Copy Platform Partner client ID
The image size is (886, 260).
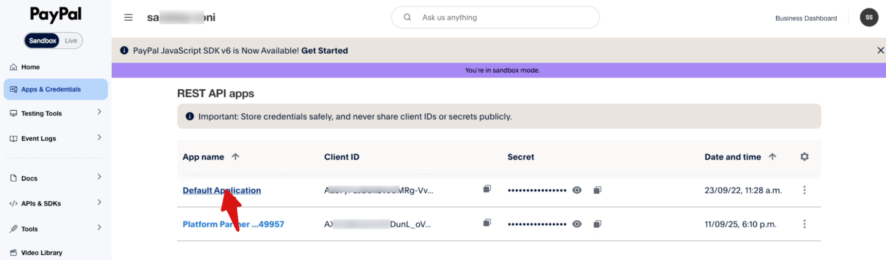coord(487,223)
